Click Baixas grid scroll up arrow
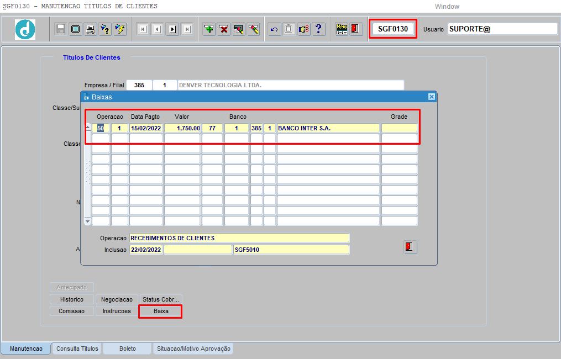This screenshot has height=359, width=561. click(x=88, y=127)
